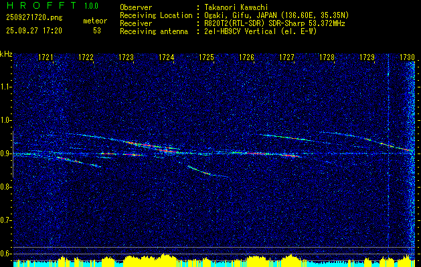Click time marker 1722
The image size is (421, 267).
[x=86, y=57]
